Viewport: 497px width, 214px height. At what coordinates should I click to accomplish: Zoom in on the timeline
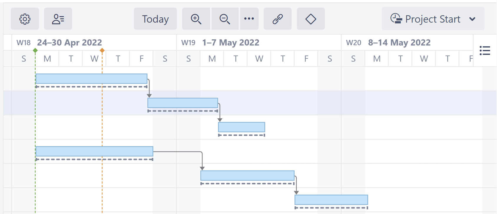point(196,19)
